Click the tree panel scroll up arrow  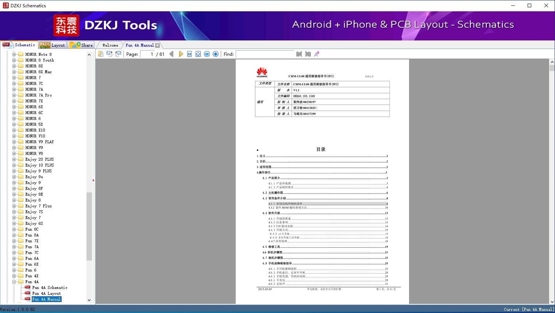point(89,55)
